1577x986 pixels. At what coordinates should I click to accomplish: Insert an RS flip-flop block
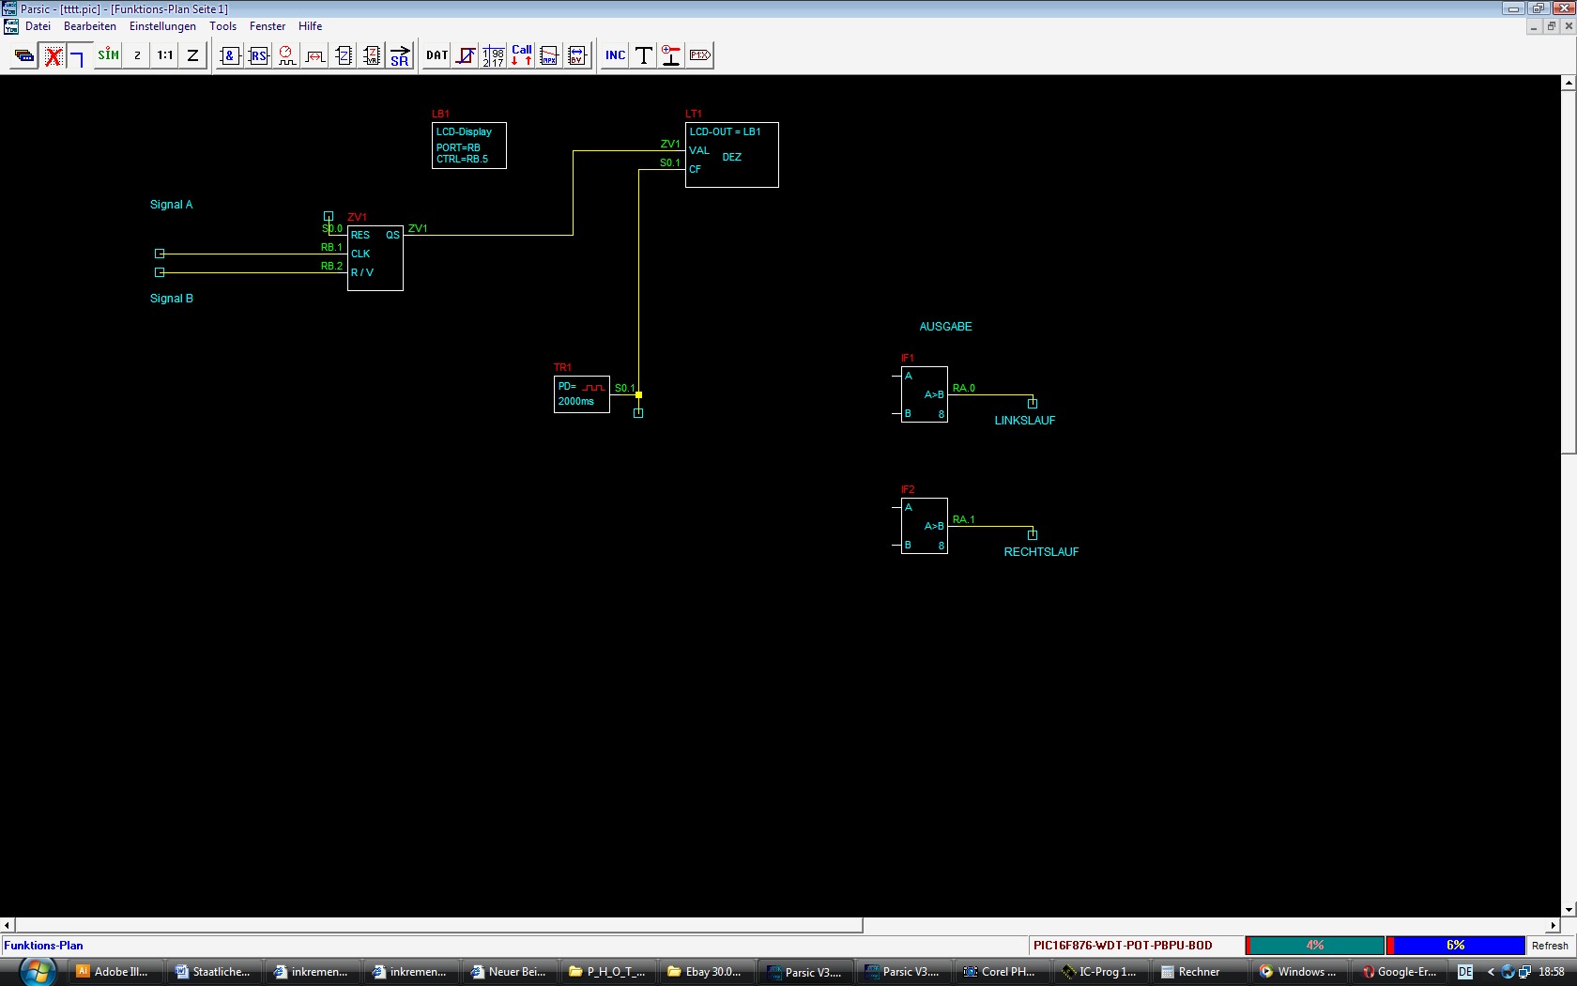(259, 55)
